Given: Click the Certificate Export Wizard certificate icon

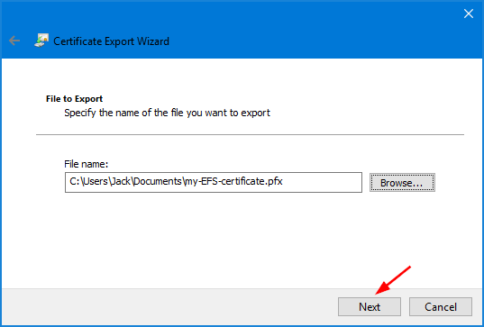Looking at the screenshot, I should 41,41.
